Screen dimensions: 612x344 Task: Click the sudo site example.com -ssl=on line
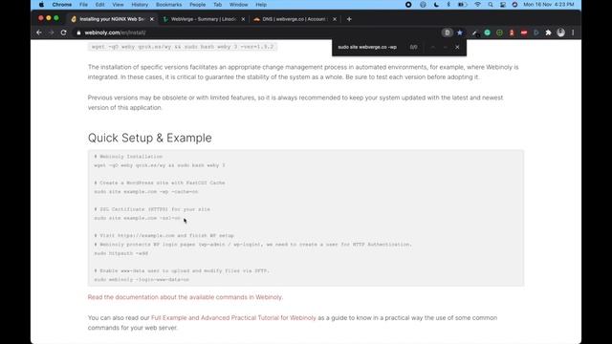point(137,218)
